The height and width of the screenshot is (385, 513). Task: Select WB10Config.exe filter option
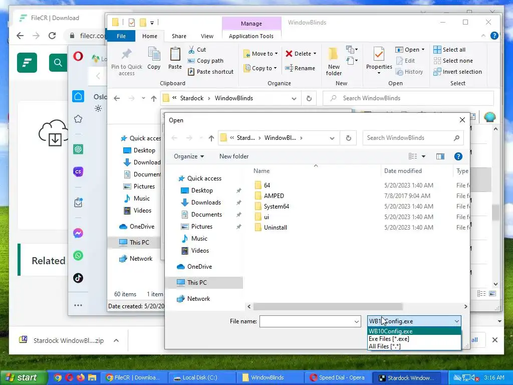pyautogui.click(x=414, y=331)
